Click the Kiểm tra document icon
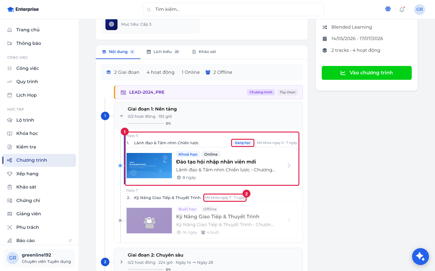Image resolution: width=435 pixels, height=271 pixels. point(10,147)
